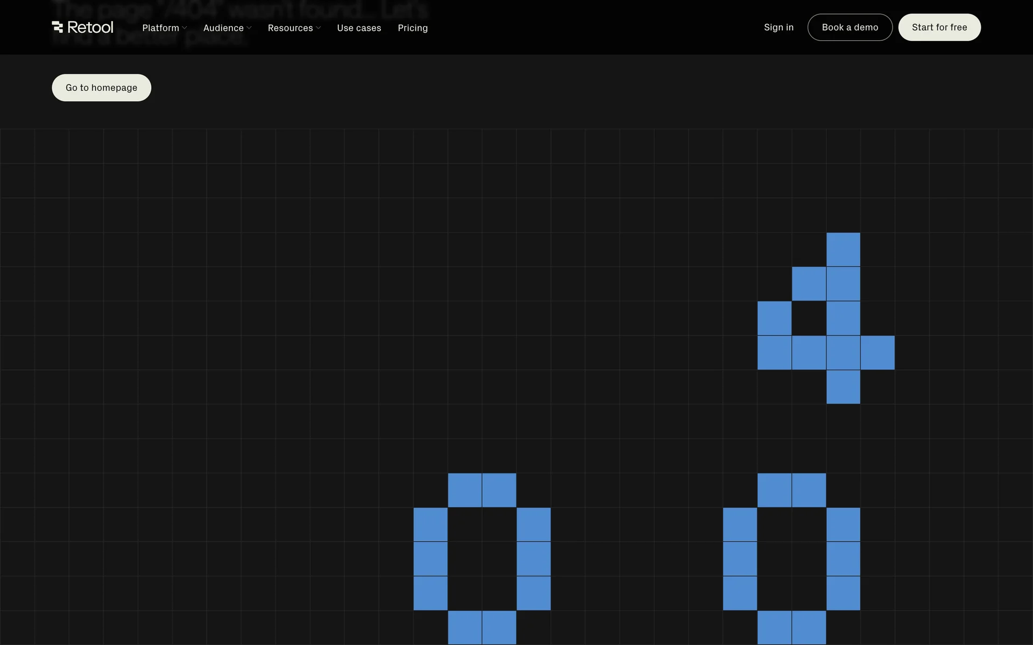
Task: Click the Book a demo button
Action: [850, 27]
